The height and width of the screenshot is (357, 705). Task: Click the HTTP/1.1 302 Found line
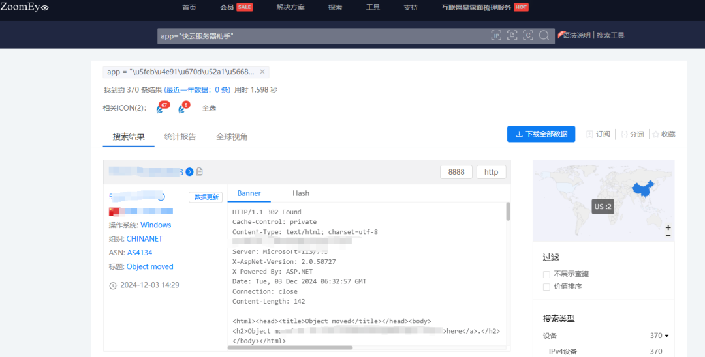(266, 212)
